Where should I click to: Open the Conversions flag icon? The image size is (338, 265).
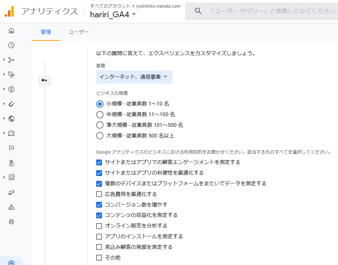pos(11,148)
